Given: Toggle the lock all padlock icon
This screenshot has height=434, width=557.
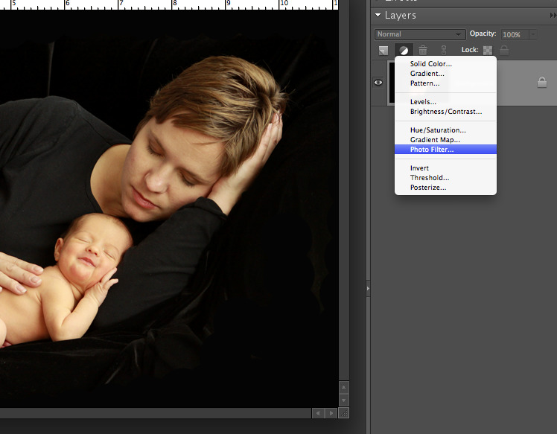Looking at the screenshot, I should coord(504,50).
